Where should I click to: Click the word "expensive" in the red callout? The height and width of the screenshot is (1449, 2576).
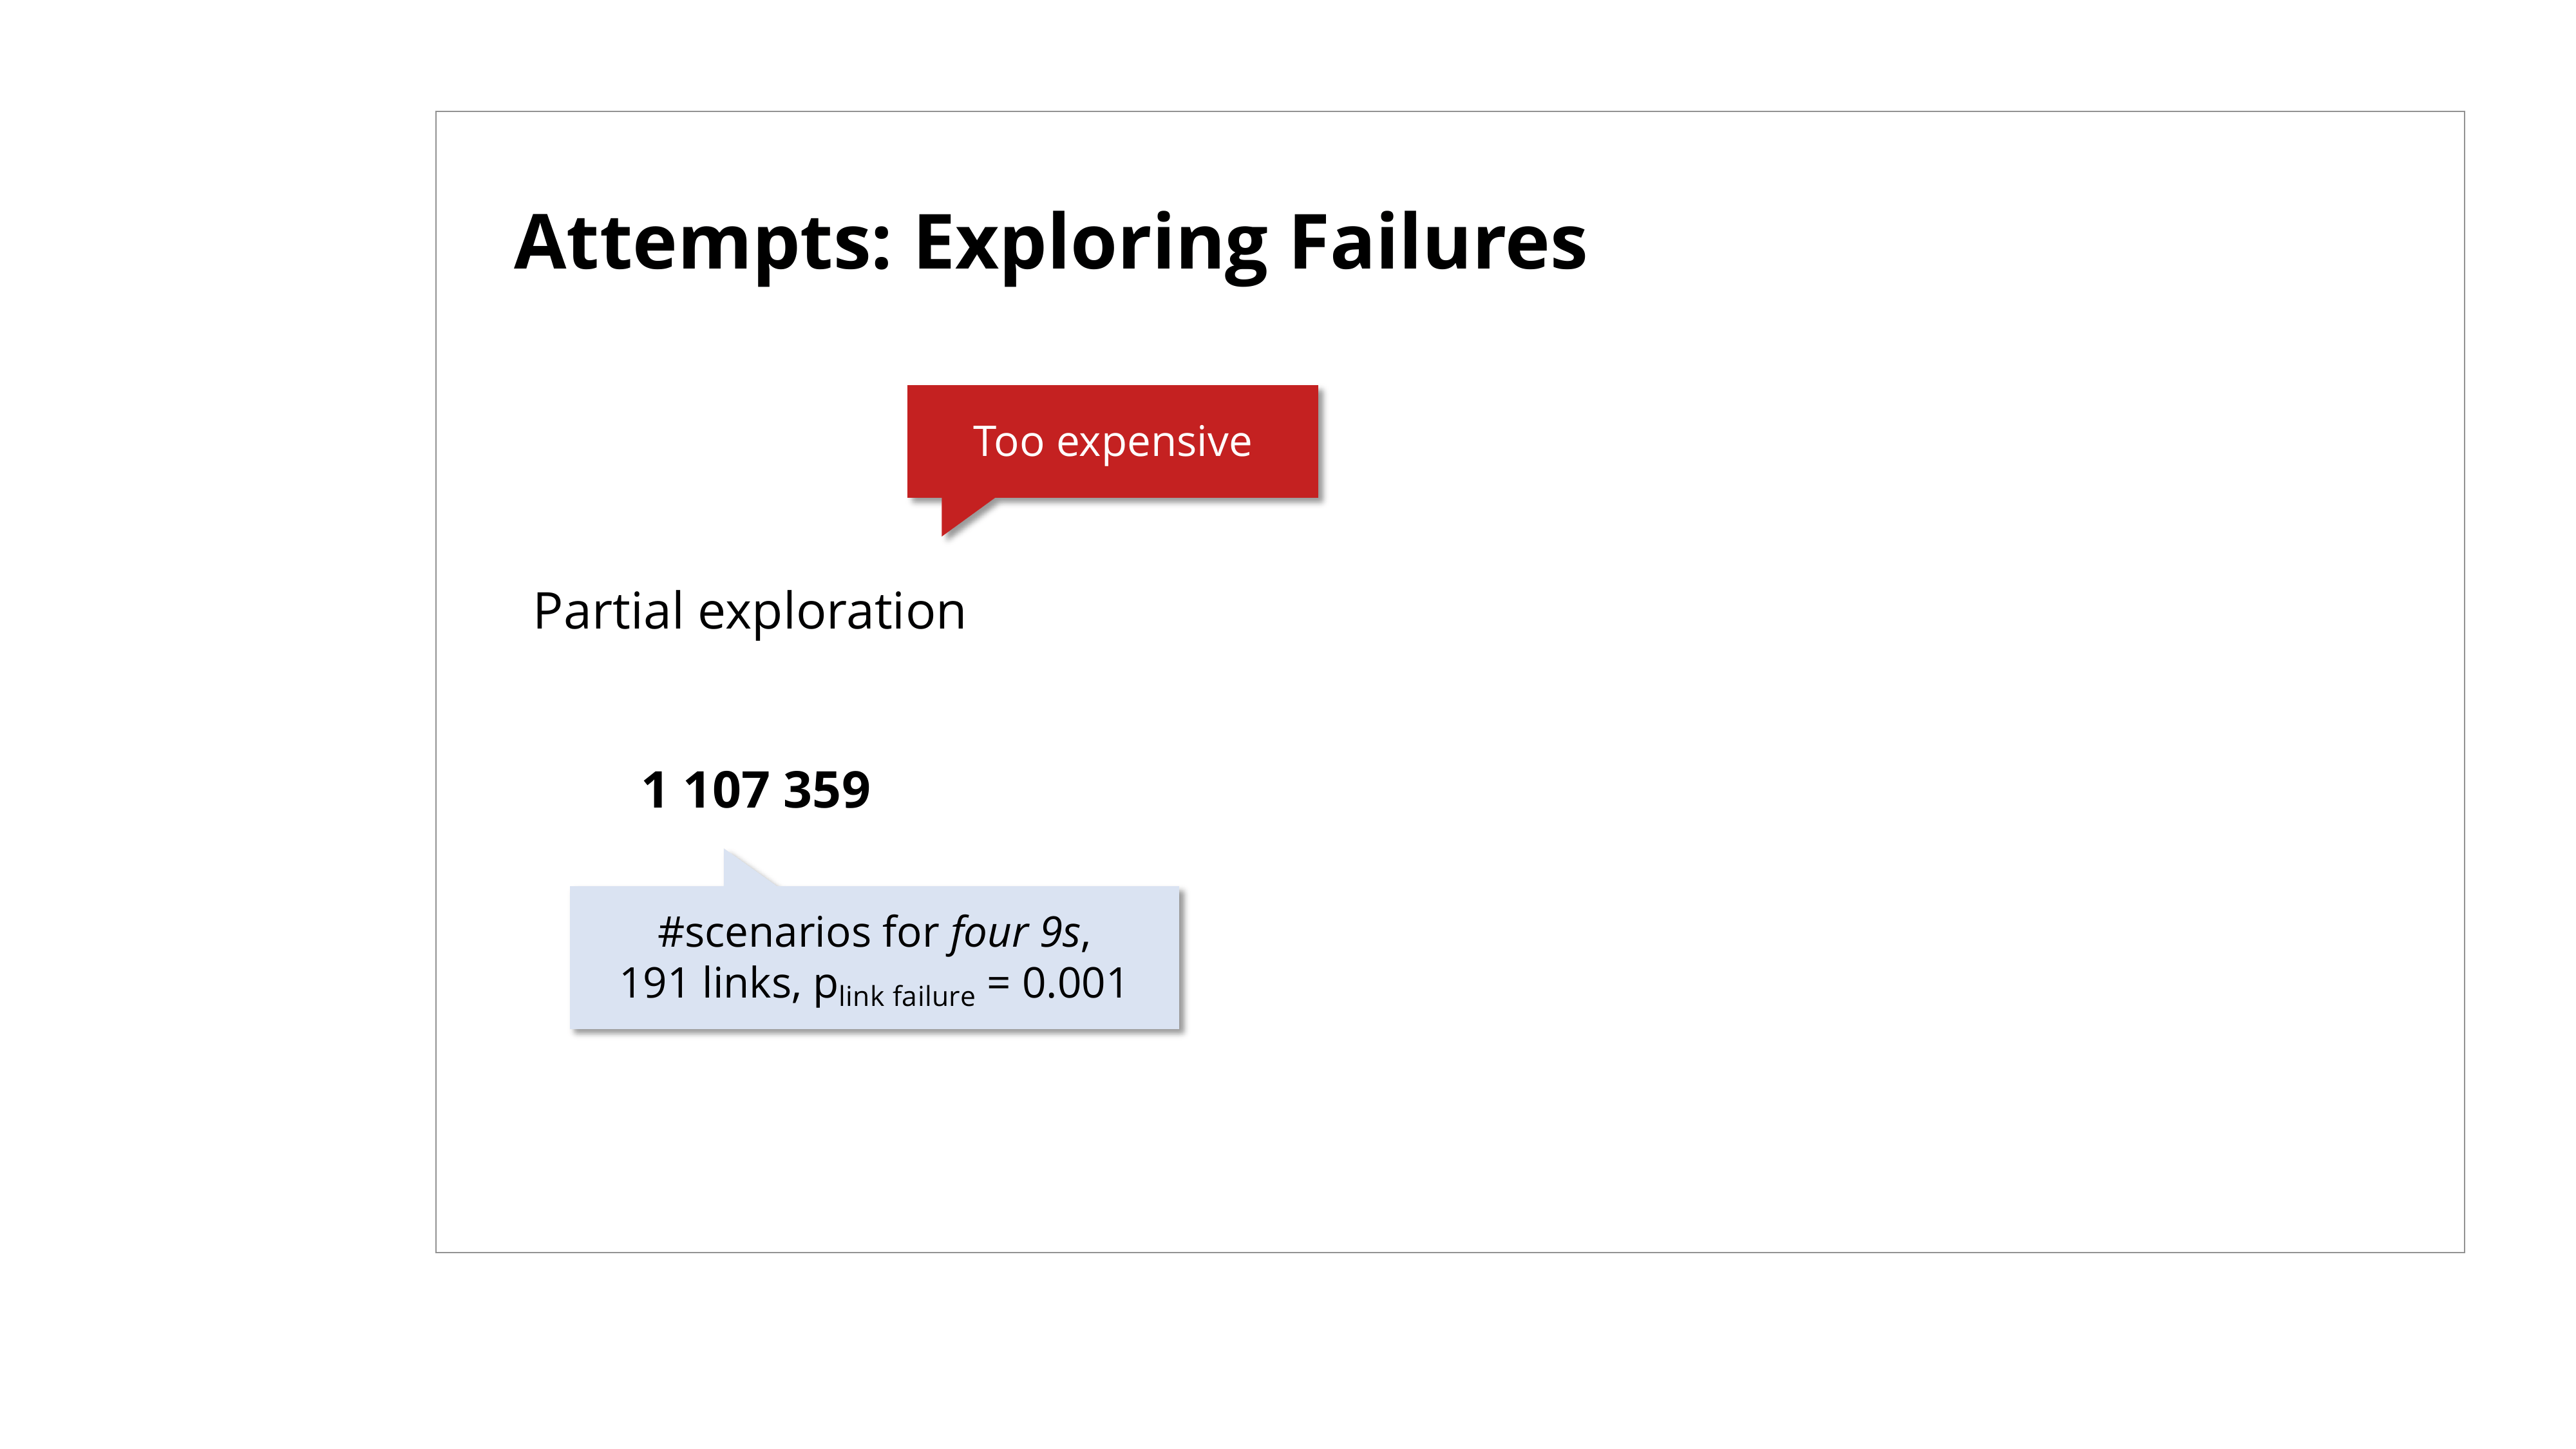(1153, 441)
